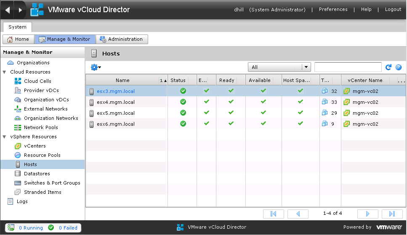Viewport: 407px width, 235px height.
Task: Select the Manage & Monitor tab
Action: 65,39
